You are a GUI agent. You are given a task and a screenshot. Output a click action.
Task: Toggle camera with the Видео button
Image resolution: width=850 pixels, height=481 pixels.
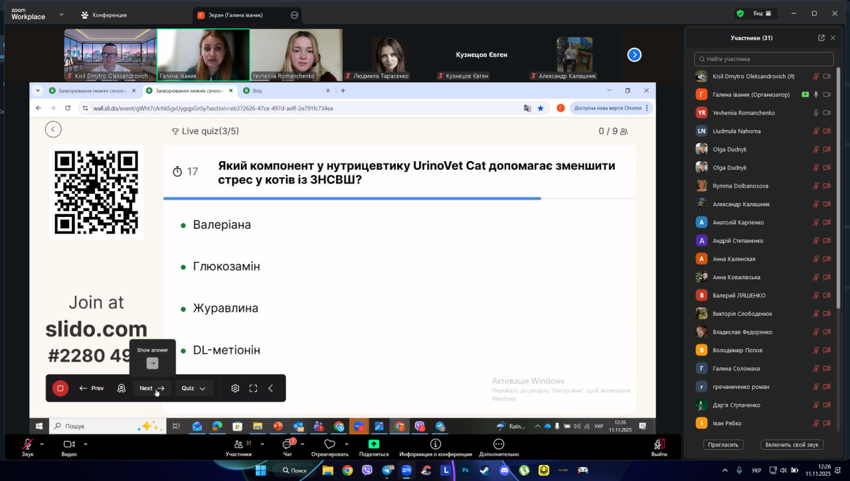[69, 445]
